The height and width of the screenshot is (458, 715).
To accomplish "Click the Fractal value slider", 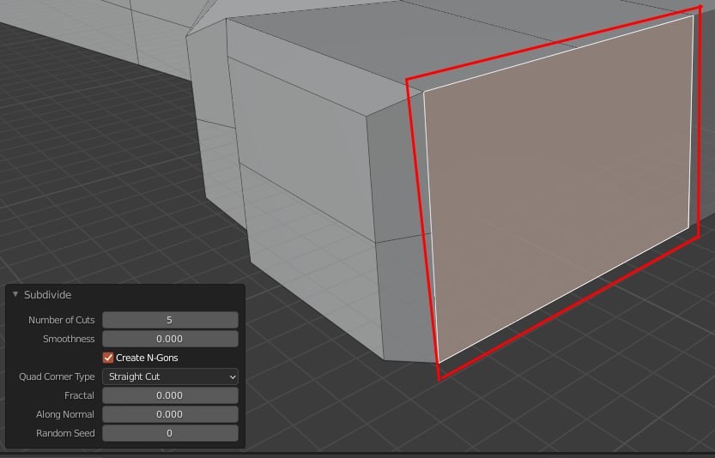I will click(x=170, y=395).
